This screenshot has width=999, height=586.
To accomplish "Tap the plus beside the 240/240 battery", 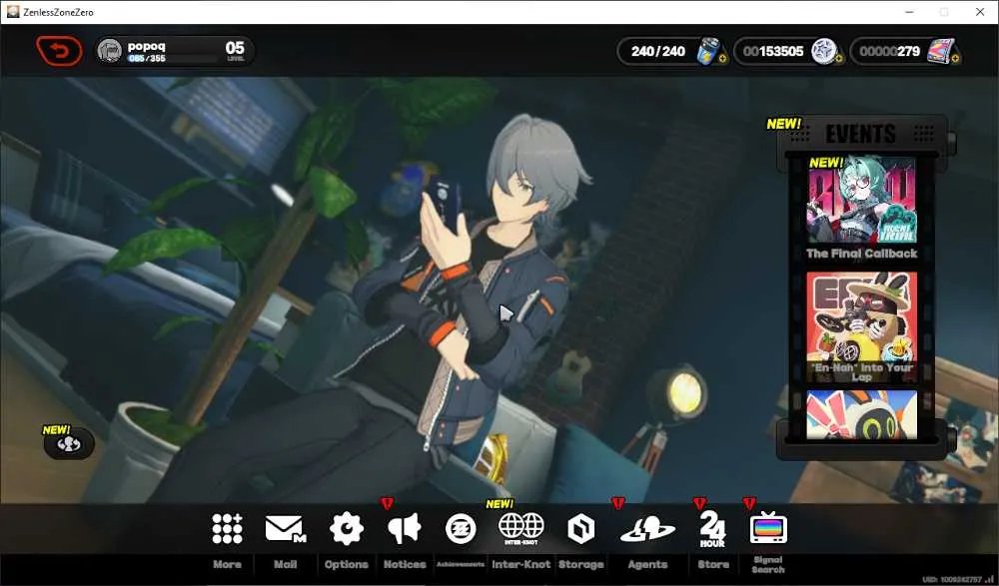I will click(x=722, y=59).
